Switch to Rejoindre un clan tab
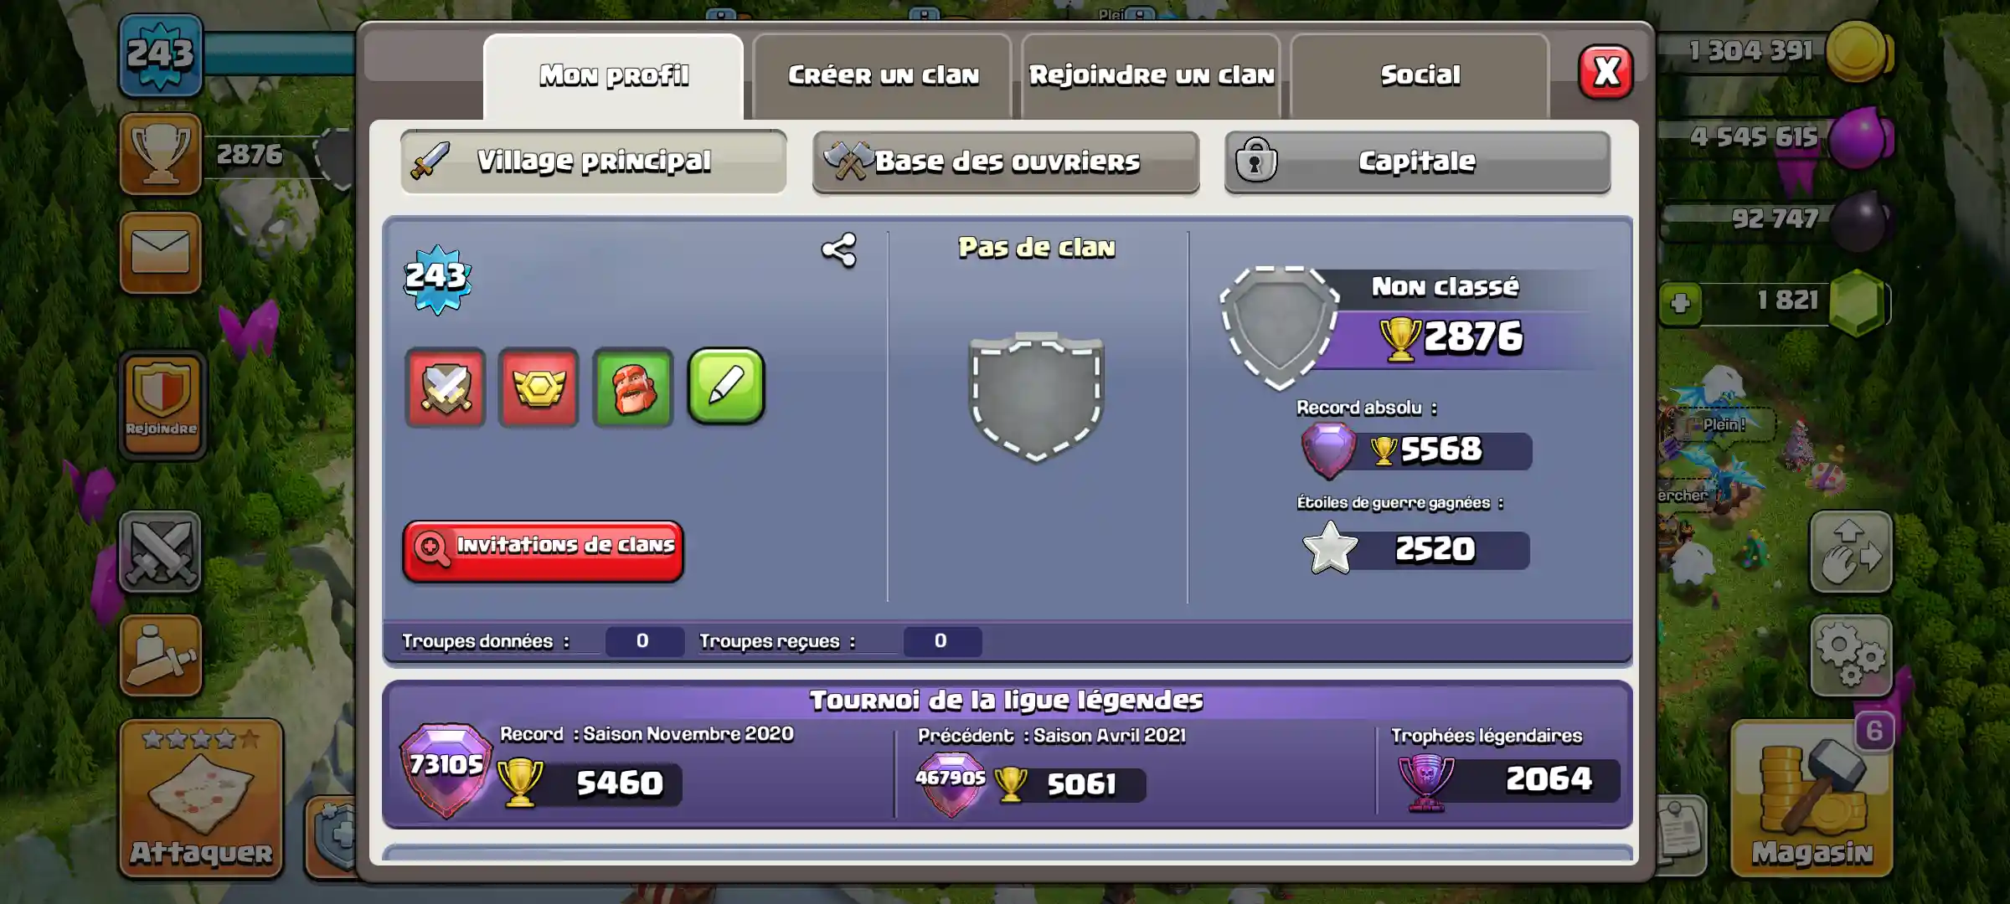The image size is (2010, 904). [1152, 75]
